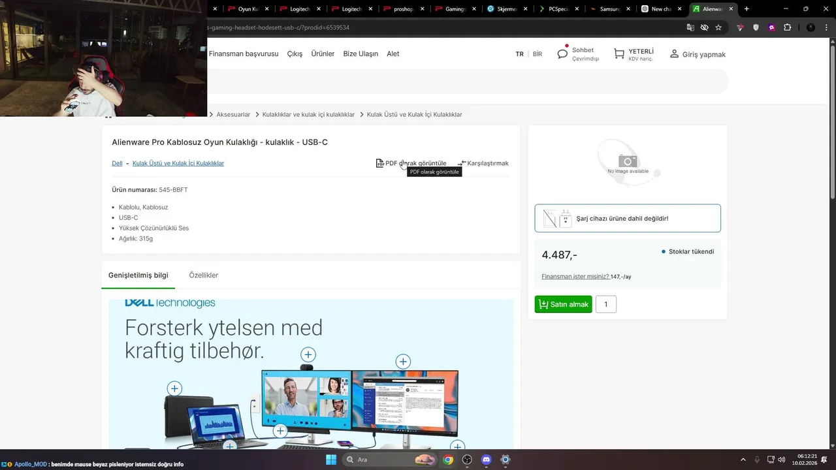
Task: Open Discord from the taskbar
Action: coord(486,460)
